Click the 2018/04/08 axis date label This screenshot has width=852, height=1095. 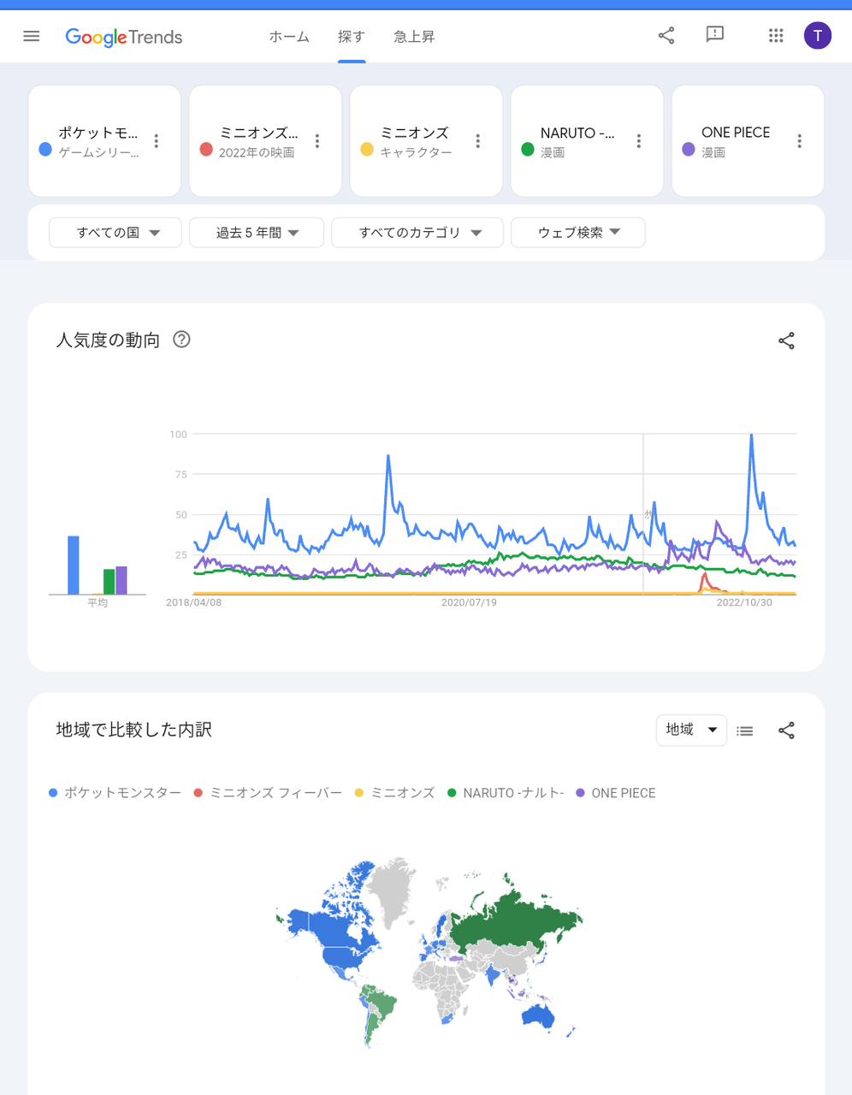pos(193,602)
